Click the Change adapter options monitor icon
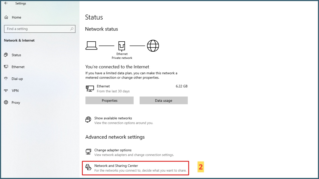 88,152
